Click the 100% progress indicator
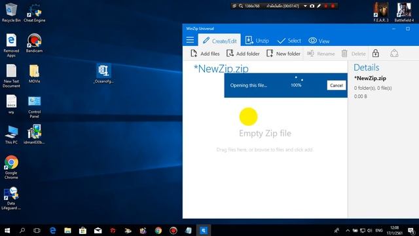This screenshot has width=419, height=236. coord(296,85)
